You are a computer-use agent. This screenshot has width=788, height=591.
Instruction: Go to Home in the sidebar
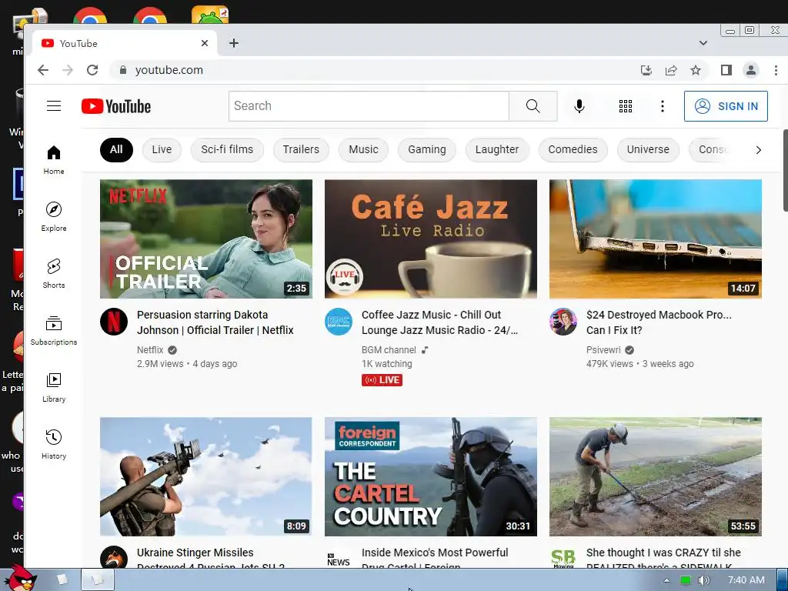[x=54, y=160]
